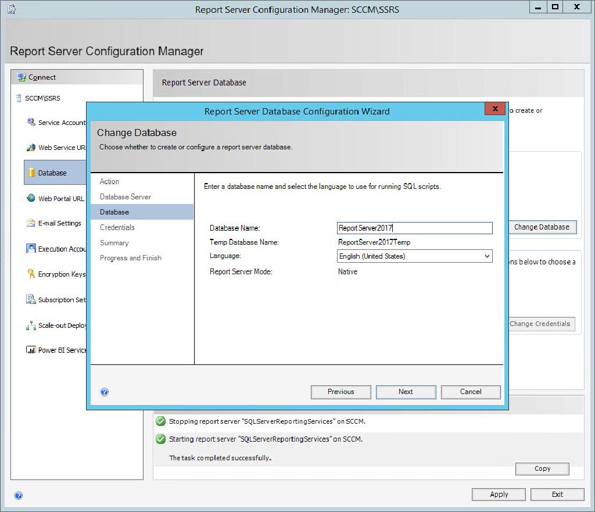This screenshot has width=595, height=512.
Task: Select the Service Account icon
Action: pos(31,123)
